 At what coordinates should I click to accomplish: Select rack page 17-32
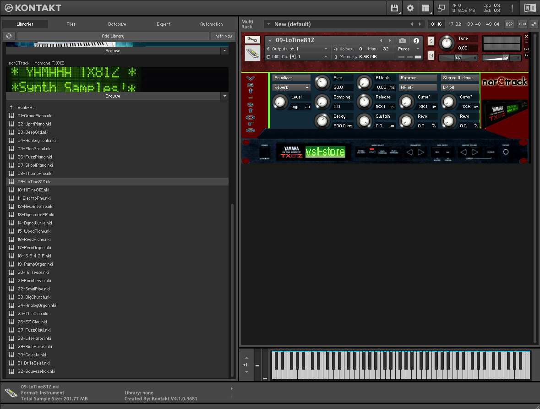pos(455,24)
